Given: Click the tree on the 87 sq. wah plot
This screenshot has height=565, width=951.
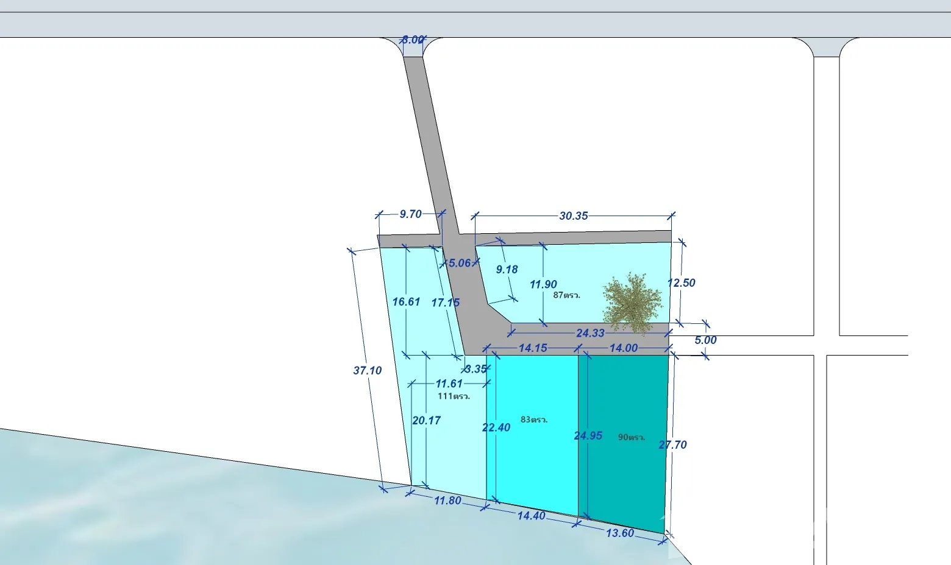Looking at the screenshot, I should [x=632, y=303].
